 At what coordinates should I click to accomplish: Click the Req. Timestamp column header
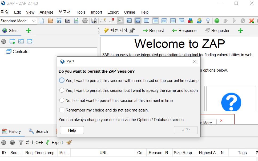[x=40, y=153]
